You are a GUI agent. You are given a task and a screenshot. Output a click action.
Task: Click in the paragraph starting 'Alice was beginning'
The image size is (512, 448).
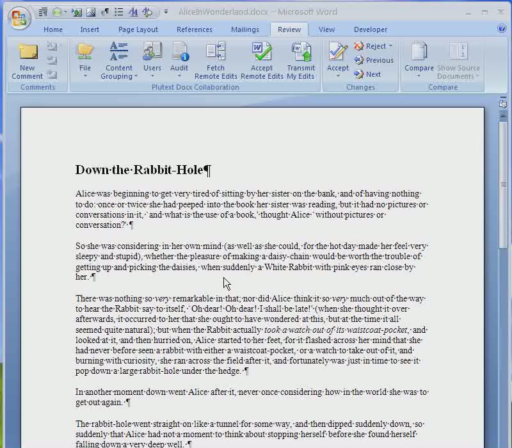pos(252,209)
